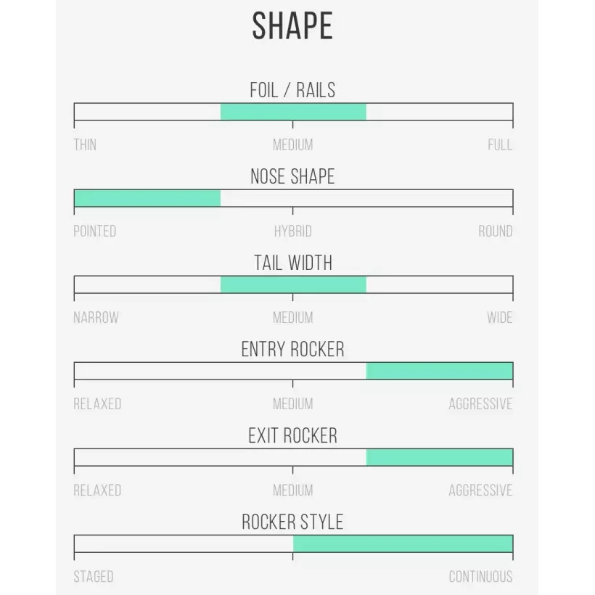Click the green fill of the Rocker Style slider
Image resolution: width=595 pixels, height=595 pixels.
tap(403, 543)
